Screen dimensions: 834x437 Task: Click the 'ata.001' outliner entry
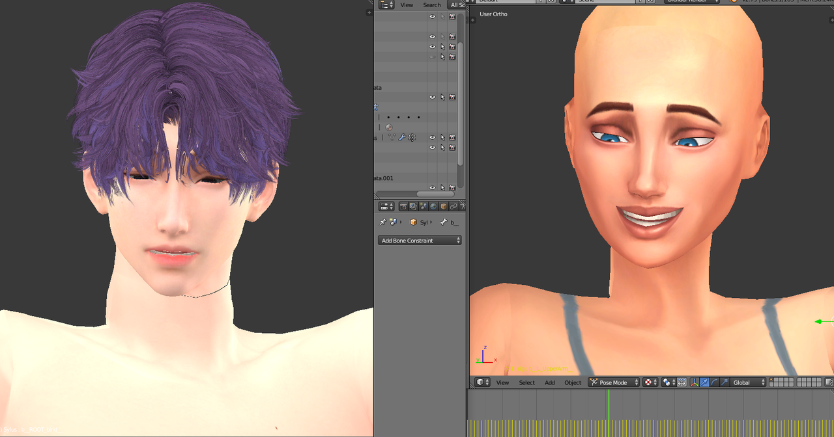(x=383, y=178)
